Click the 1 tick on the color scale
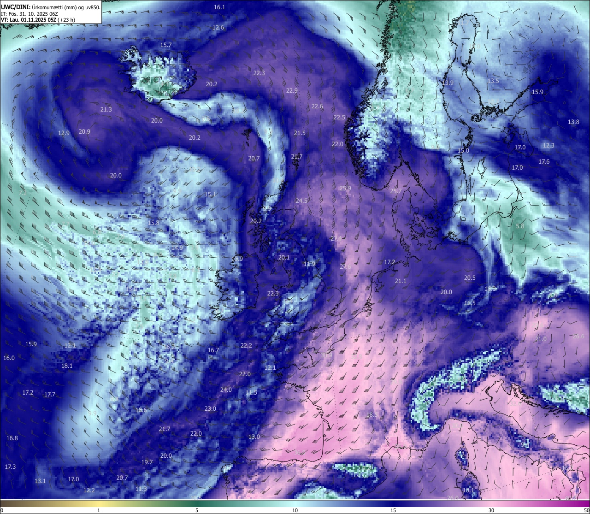The image size is (590, 514). [99, 510]
